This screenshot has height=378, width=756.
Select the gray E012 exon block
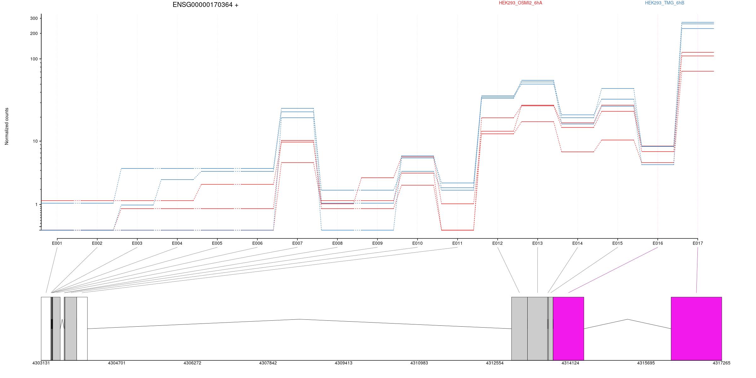coord(519,329)
